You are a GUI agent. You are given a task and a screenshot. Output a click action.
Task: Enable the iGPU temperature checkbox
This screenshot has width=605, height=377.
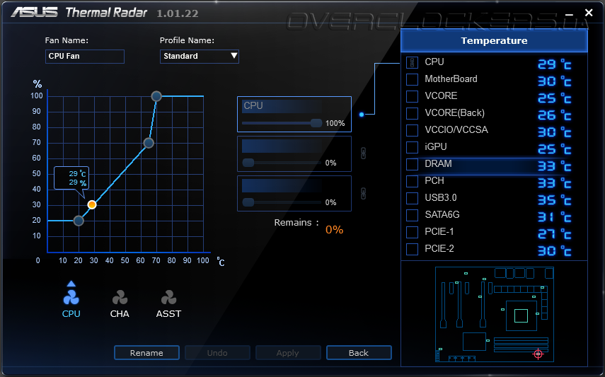[412, 147]
